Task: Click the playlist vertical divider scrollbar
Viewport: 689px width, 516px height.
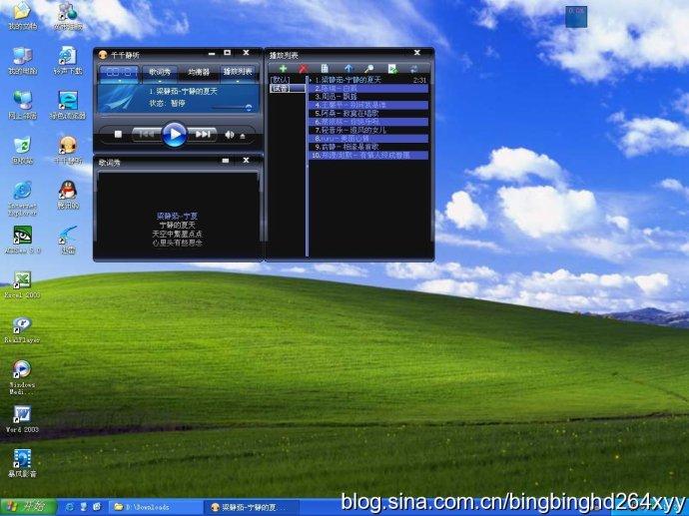Action: click(307, 166)
